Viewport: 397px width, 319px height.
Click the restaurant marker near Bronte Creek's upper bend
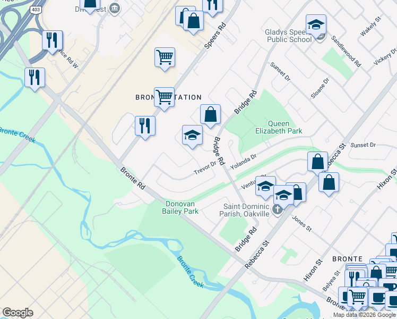coord(34,79)
